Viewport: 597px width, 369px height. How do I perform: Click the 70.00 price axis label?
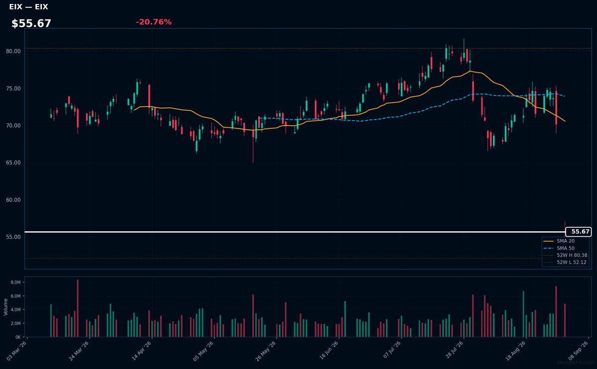point(13,126)
